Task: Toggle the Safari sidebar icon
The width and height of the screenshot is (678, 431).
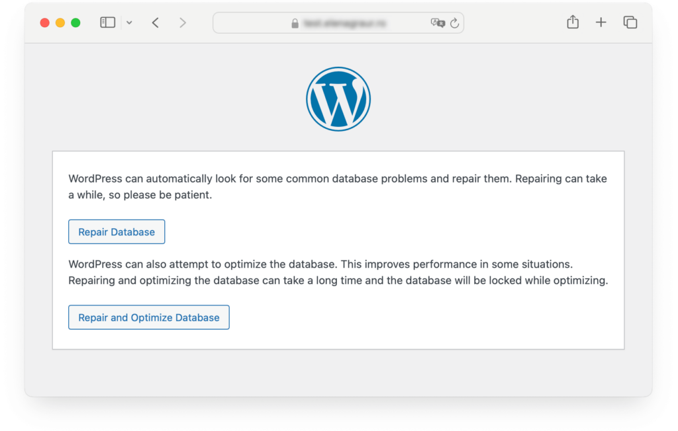Action: (108, 22)
